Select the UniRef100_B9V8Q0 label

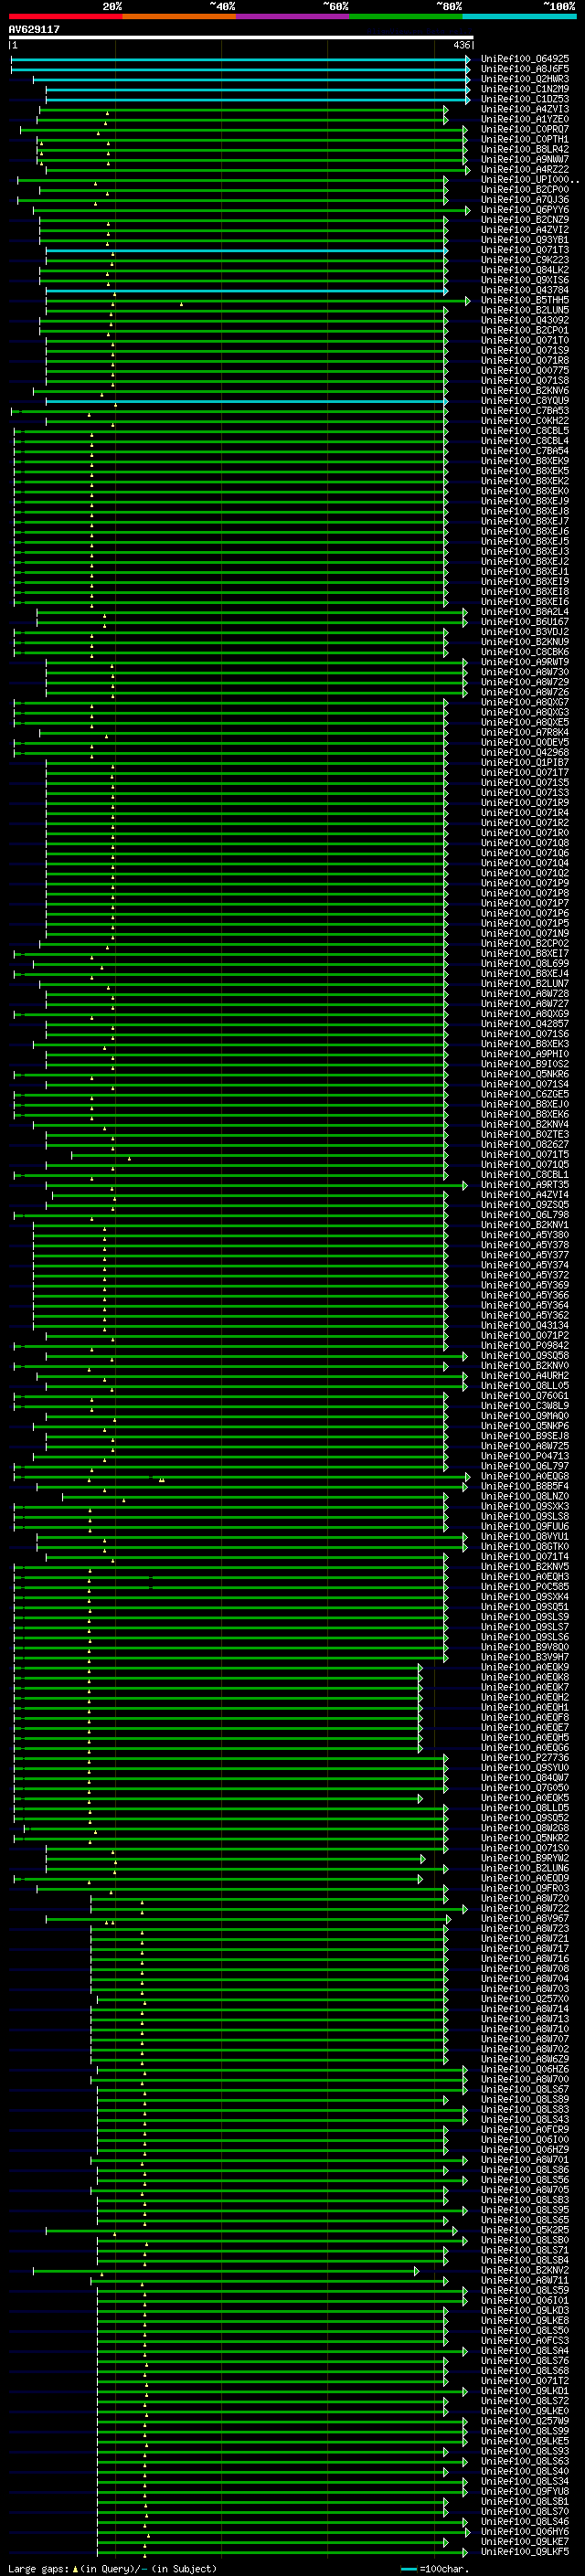[x=525, y=1646]
